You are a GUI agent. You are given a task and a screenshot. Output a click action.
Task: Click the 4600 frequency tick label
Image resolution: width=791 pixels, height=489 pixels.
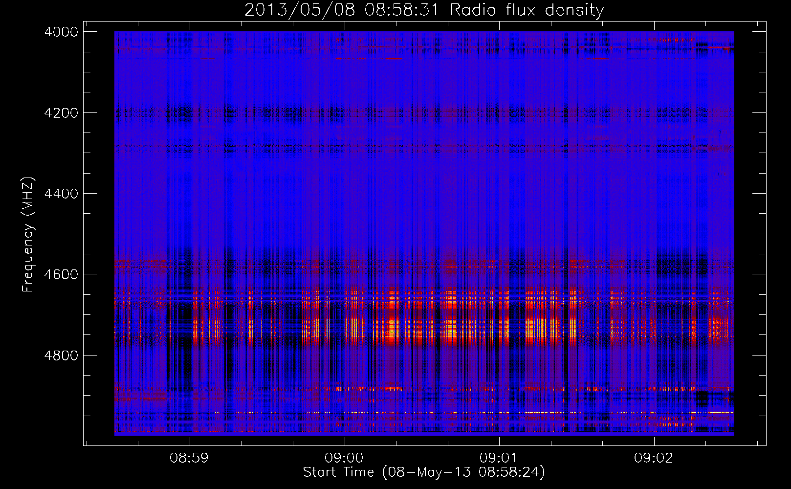pos(61,274)
